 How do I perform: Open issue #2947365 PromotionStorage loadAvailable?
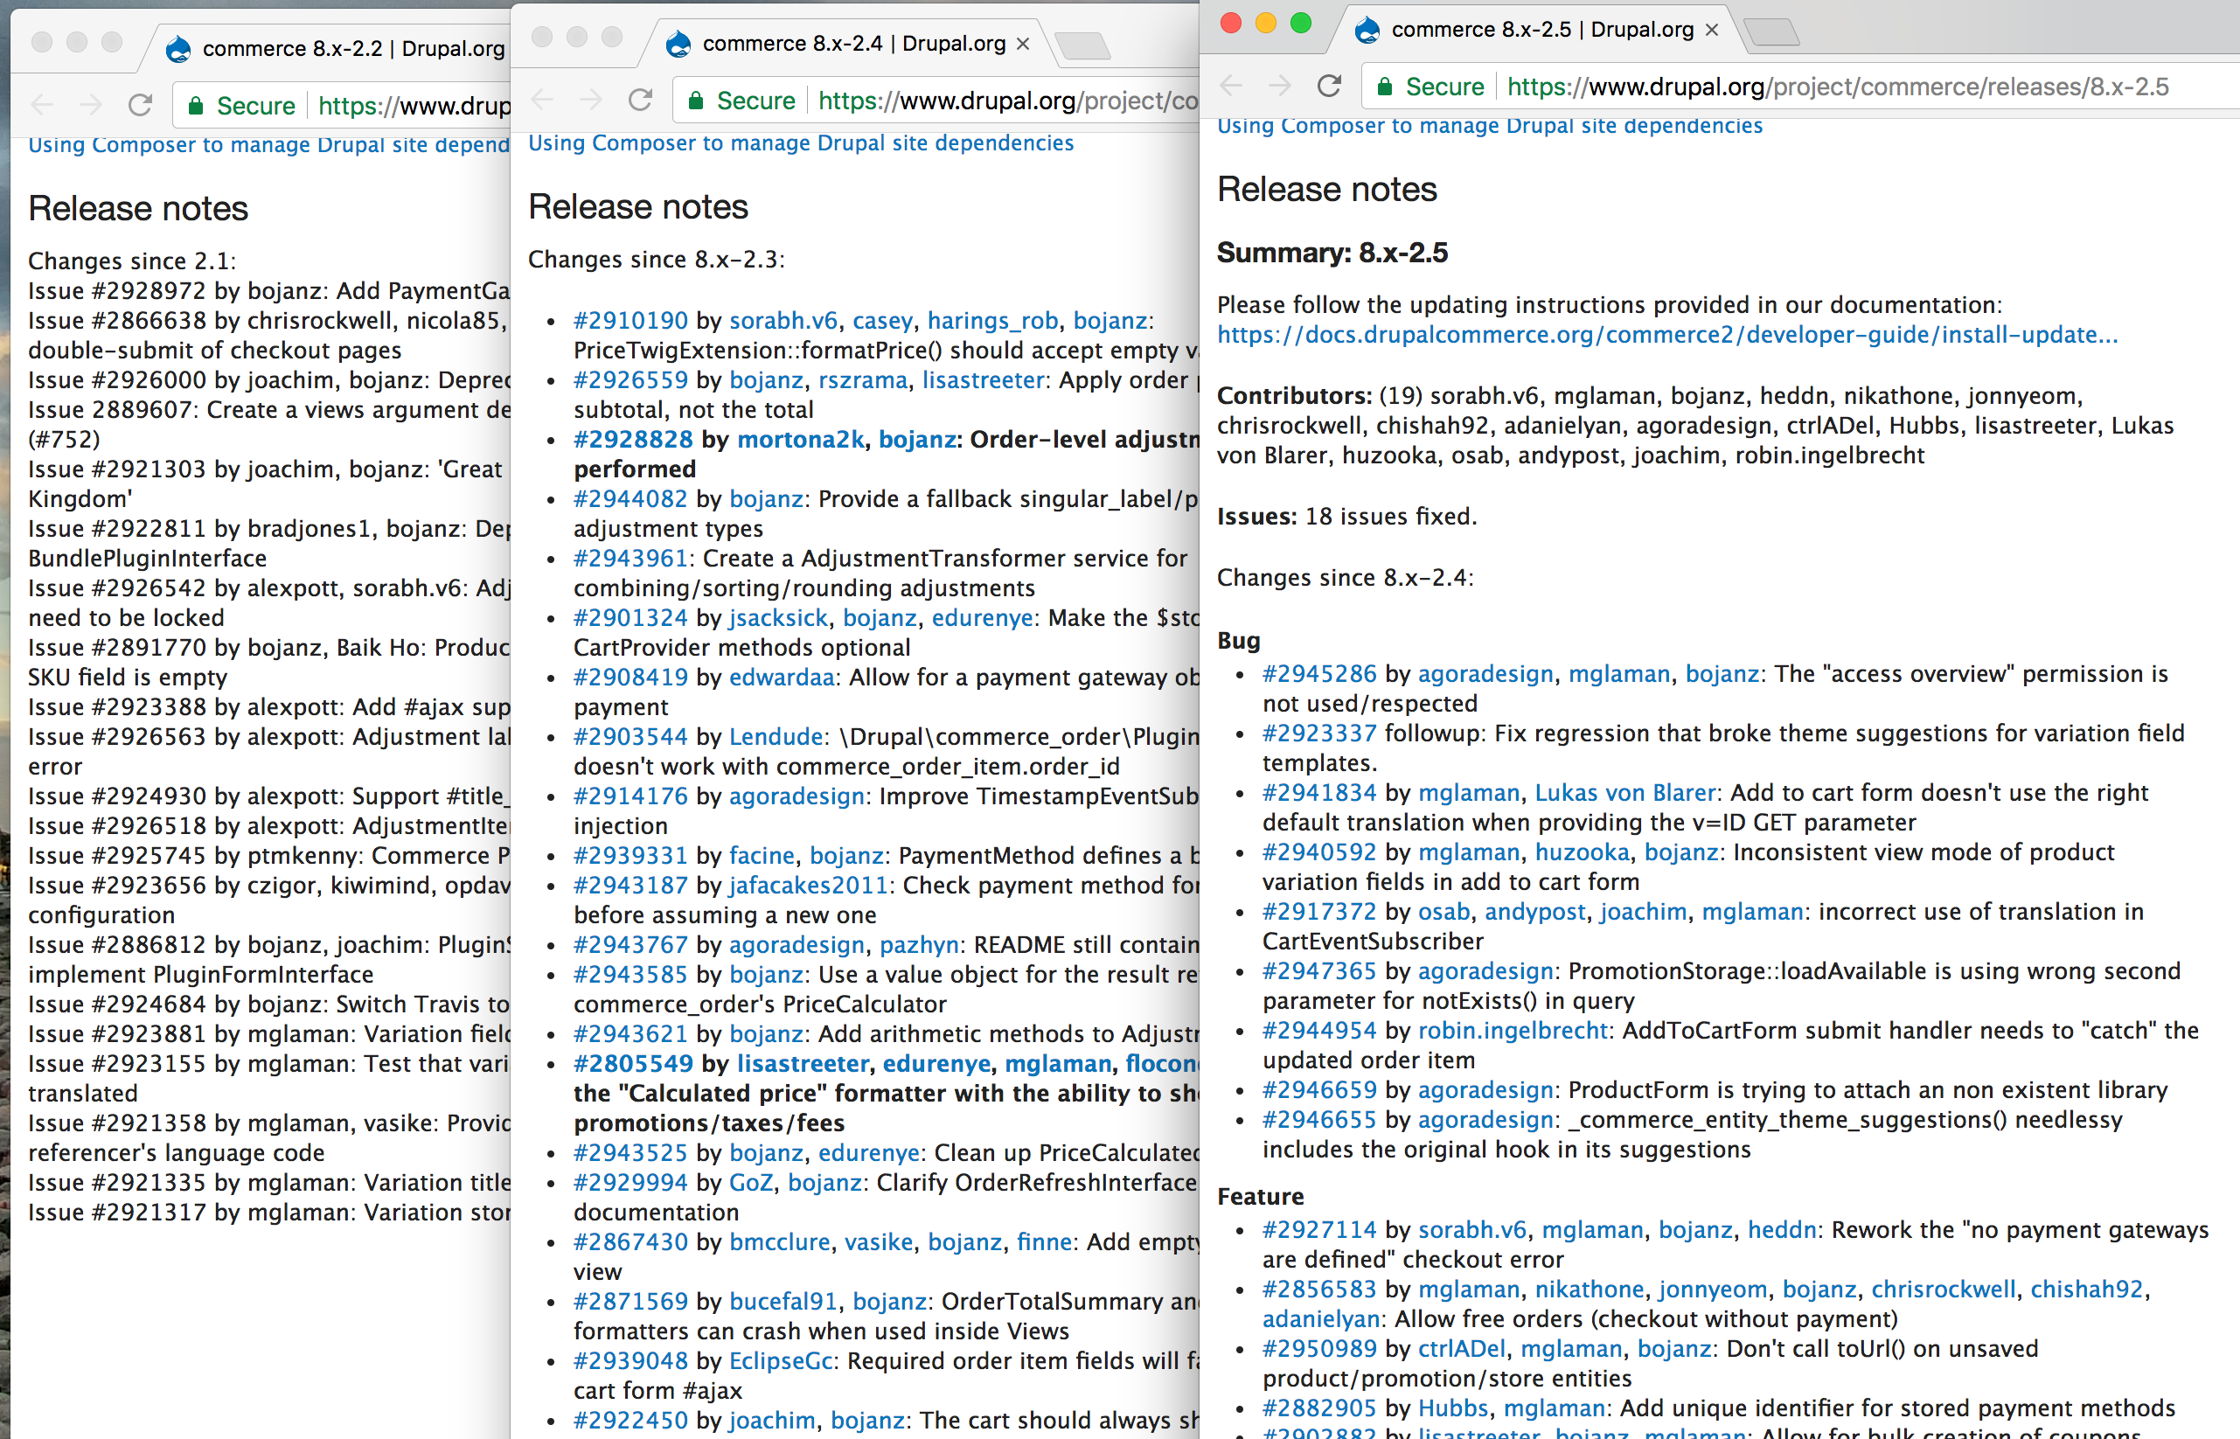1318,971
